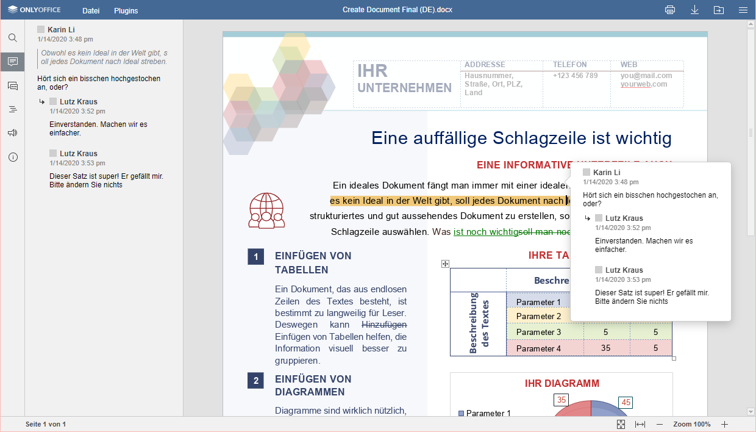Image resolution: width=756 pixels, height=432 pixels.
Task: Click the chart data label 35
Action: (562, 400)
